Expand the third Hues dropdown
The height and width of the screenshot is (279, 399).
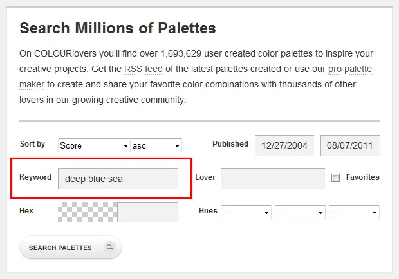354,212
